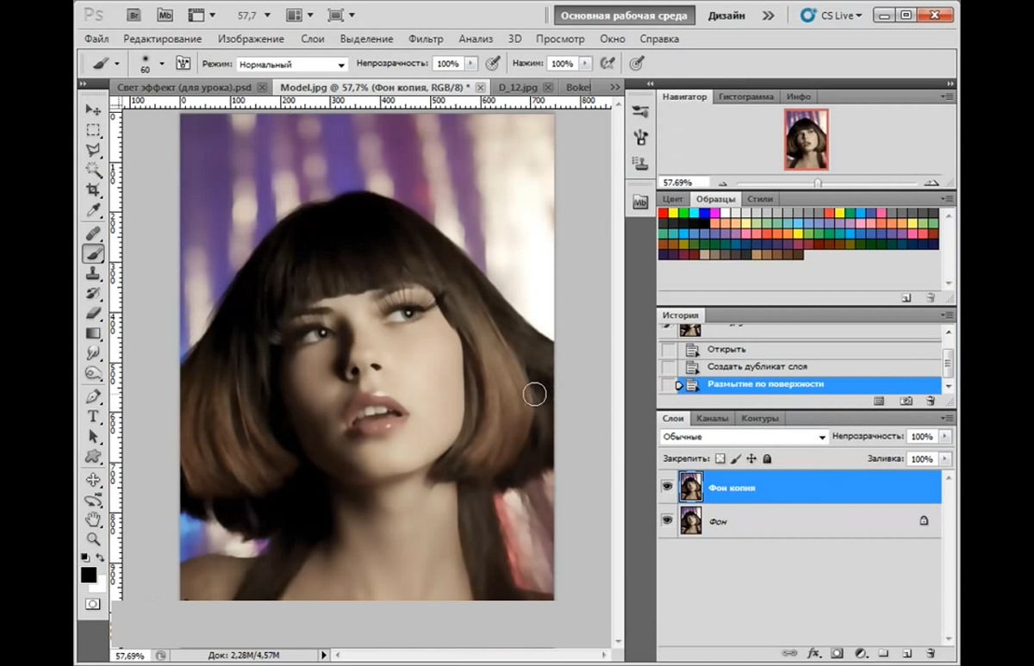Select the Dodge tool
This screenshot has width=1034, height=666.
pyautogui.click(x=93, y=373)
